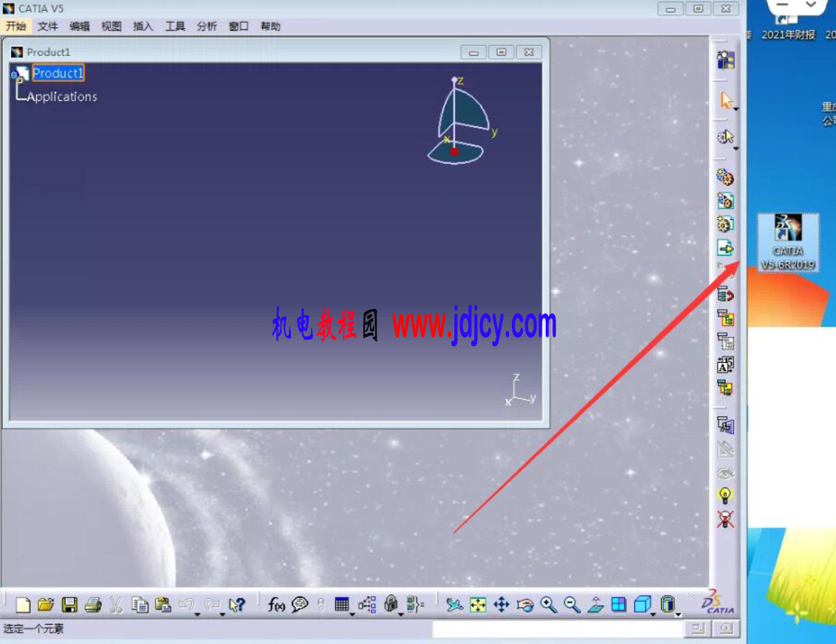The width and height of the screenshot is (836, 644).
Task: Print using the printer icon
Action: pyautogui.click(x=93, y=605)
